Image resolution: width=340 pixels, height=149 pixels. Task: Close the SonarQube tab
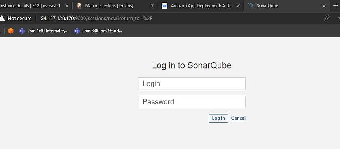324,6
